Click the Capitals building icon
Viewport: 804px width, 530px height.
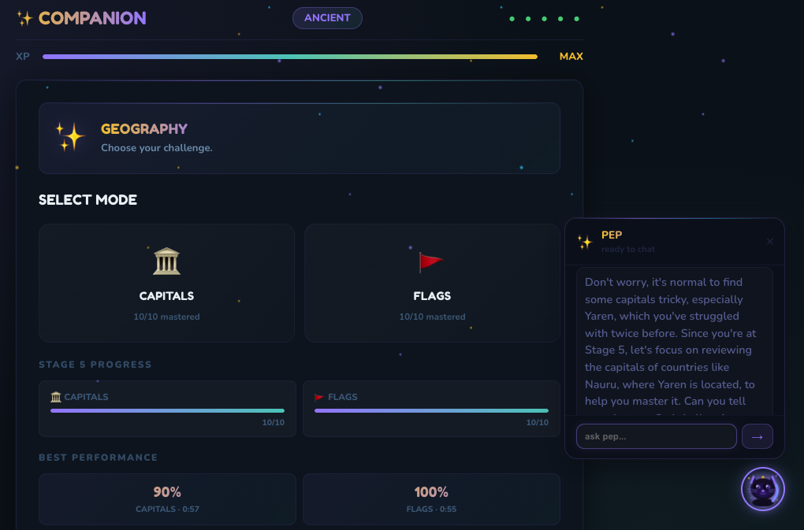166,261
